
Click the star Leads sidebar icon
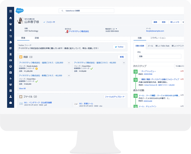pos(11,30)
